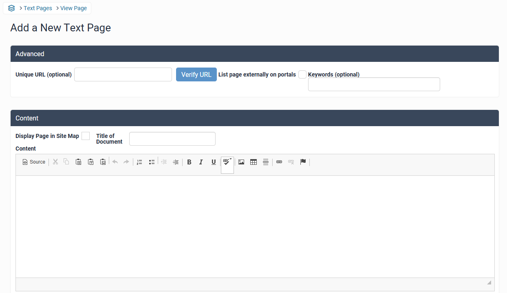The width and height of the screenshot is (507, 293).
Task: Go to Text Pages breadcrumb link
Action: click(x=38, y=8)
